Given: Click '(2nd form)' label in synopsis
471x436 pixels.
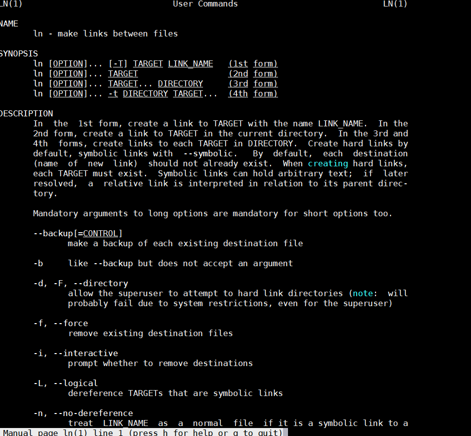Looking at the screenshot, I should click(253, 73).
